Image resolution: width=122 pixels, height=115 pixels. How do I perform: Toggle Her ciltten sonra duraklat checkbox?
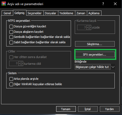pyautogui.click(x=11, y=57)
